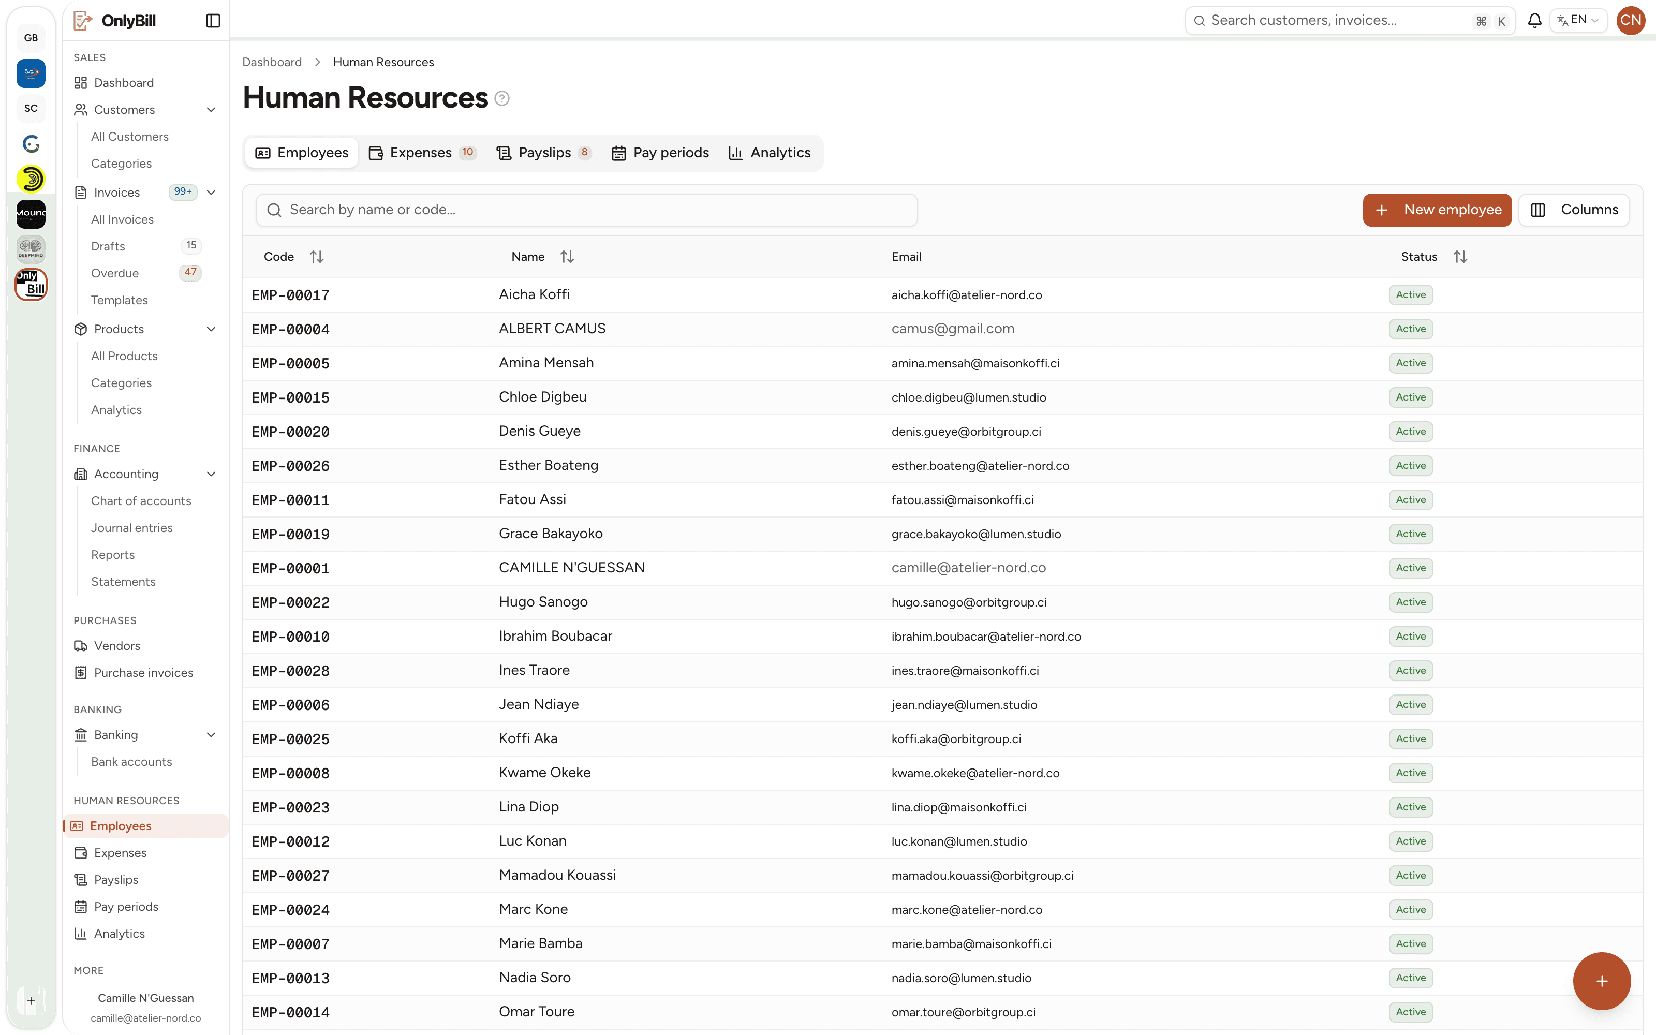Click the floating orange plus button

(1601, 981)
